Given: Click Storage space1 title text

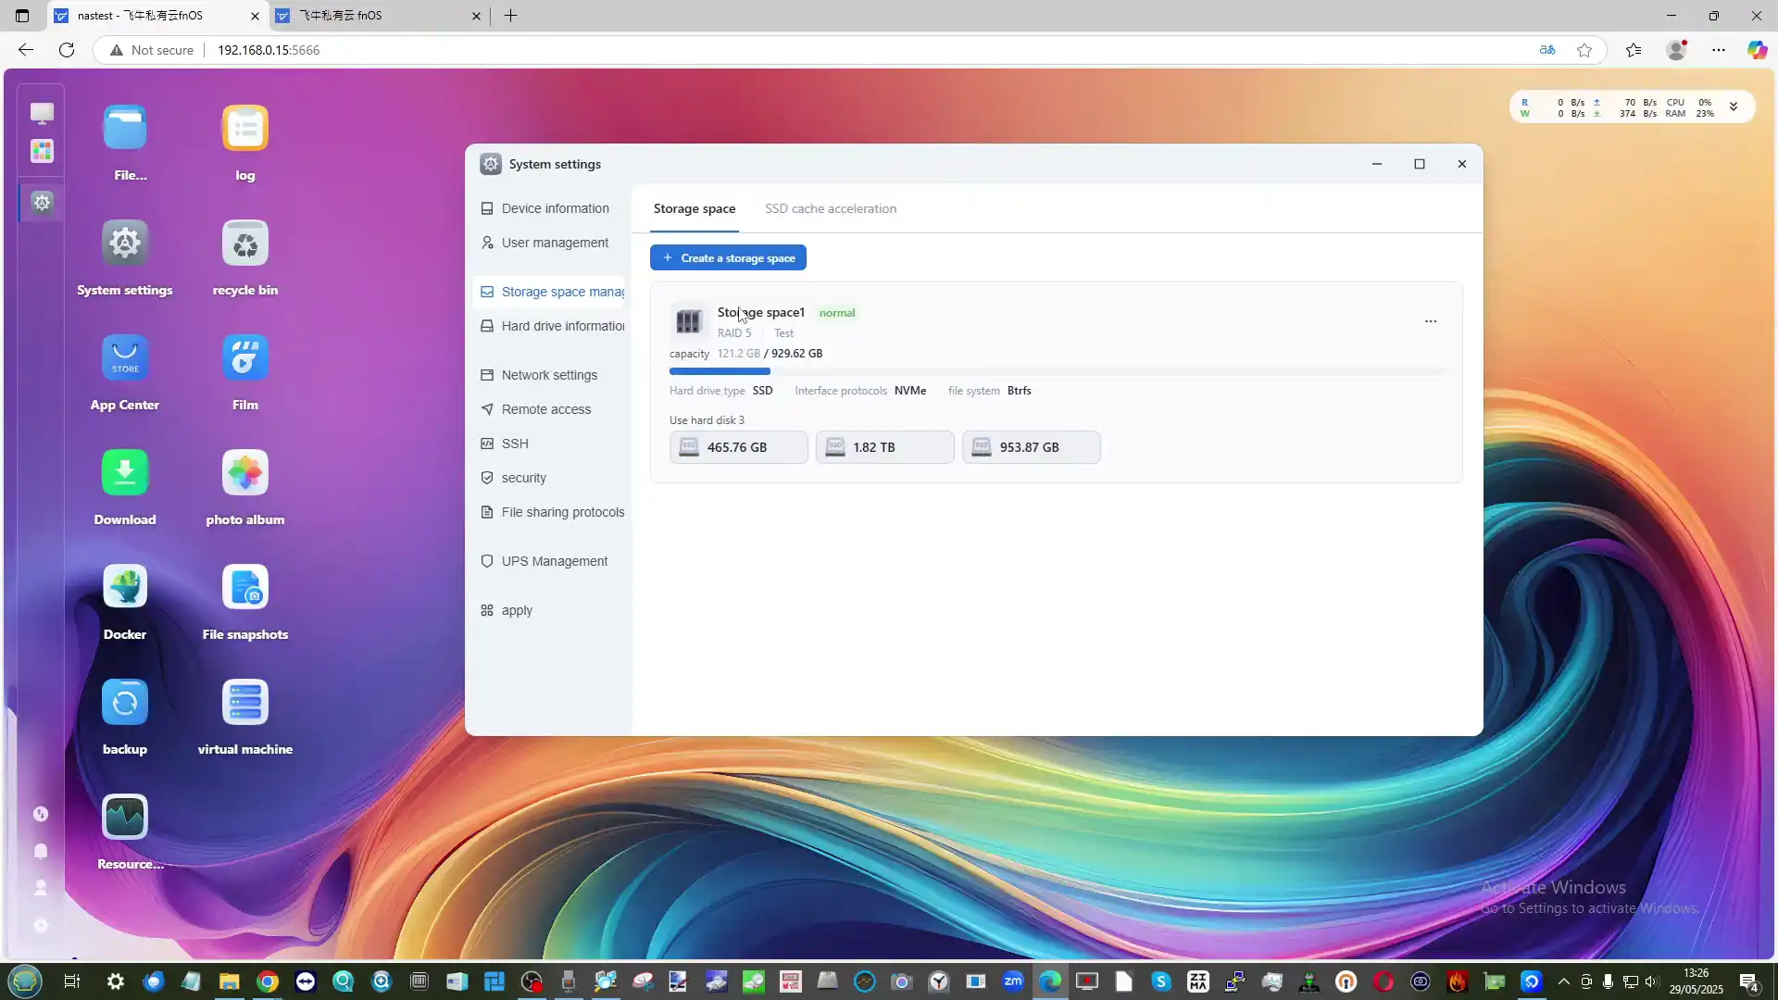Looking at the screenshot, I should (760, 313).
